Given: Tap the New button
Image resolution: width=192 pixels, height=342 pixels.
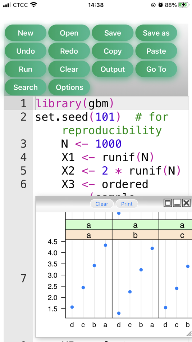Looking at the screenshot, I should coord(26,33).
